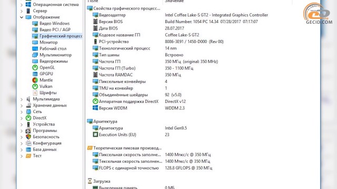Expand the Тест tree node
This screenshot has width=337, height=189.
click(22, 156)
